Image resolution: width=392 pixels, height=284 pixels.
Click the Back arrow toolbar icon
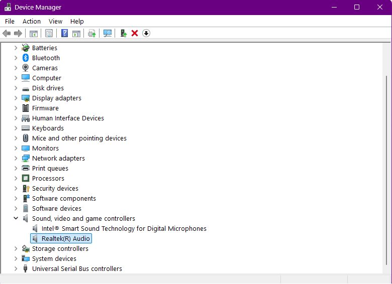[7, 33]
